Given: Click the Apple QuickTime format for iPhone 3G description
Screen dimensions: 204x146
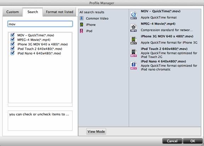Looking at the screenshot, I should (x=169, y=43).
